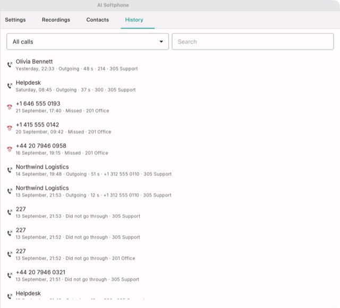The height and width of the screenshot is (308, 340).
Task: Click details '20 September, 09:42 · Missed'
Action: point(49,132)
